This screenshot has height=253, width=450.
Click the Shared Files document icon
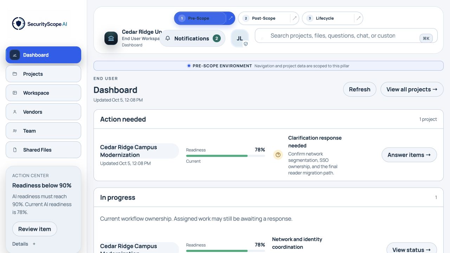click(x=15, y=150)
